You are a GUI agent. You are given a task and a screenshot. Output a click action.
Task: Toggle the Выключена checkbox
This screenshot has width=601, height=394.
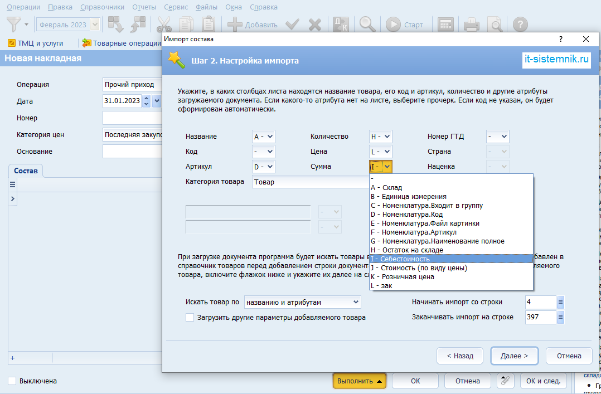point(12,381)
